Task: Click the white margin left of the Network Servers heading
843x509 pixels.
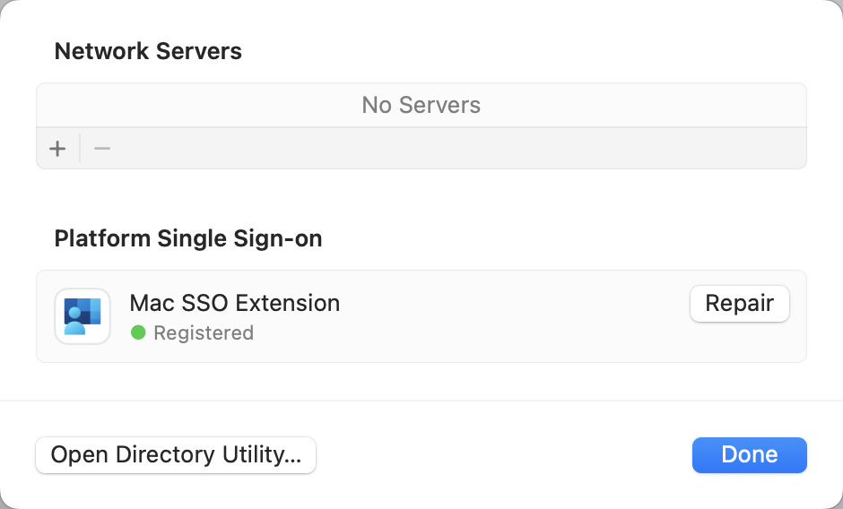Action: [x=27, y=52]
